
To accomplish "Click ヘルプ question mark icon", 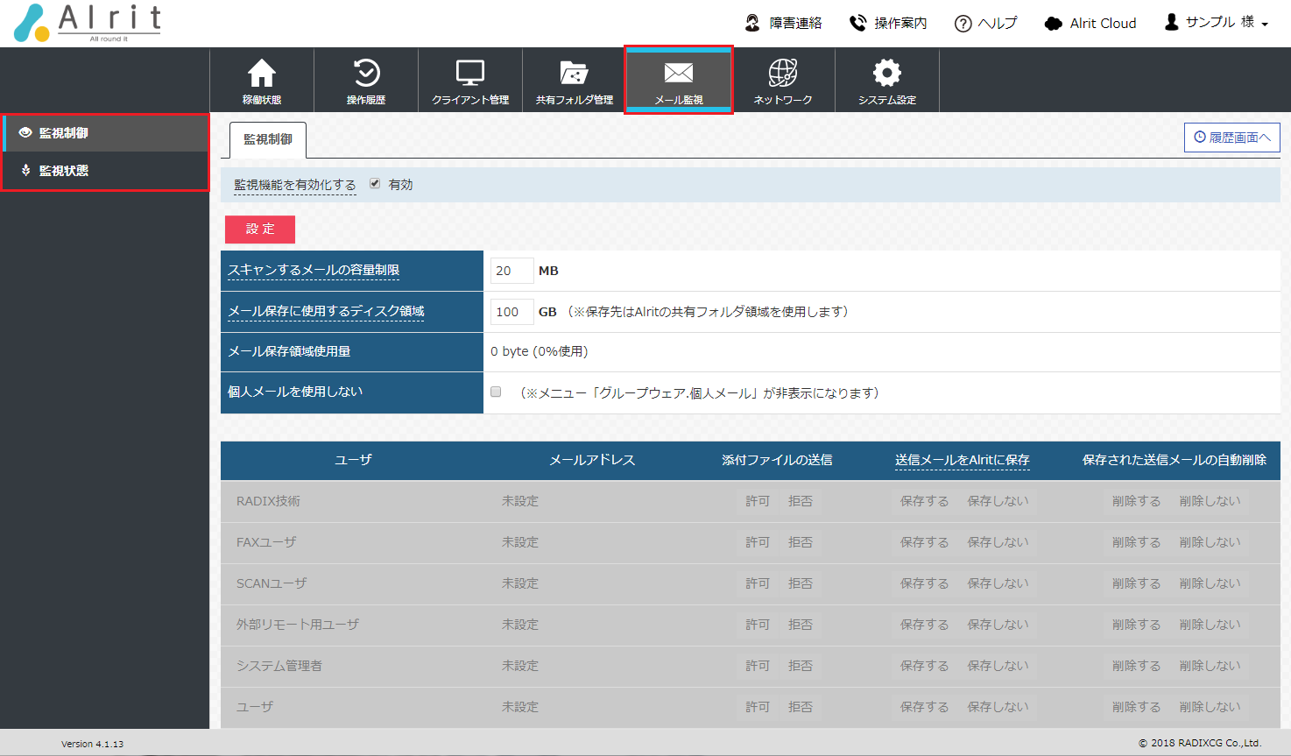I will coord(963,24).
